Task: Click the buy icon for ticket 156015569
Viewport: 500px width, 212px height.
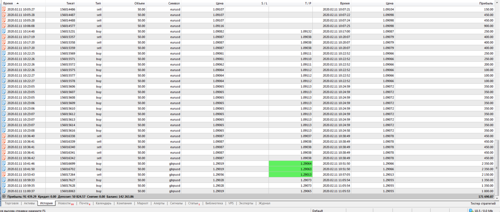Action: pos(4,53)
